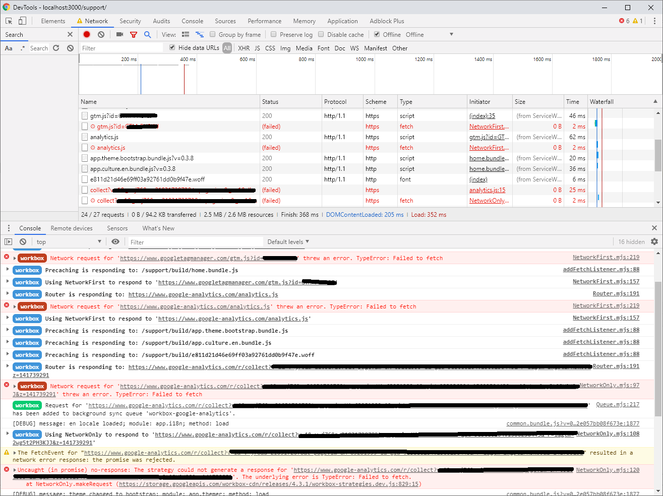
Task: Uncheck Hide data URLs
Action: [x=172, y=48]
